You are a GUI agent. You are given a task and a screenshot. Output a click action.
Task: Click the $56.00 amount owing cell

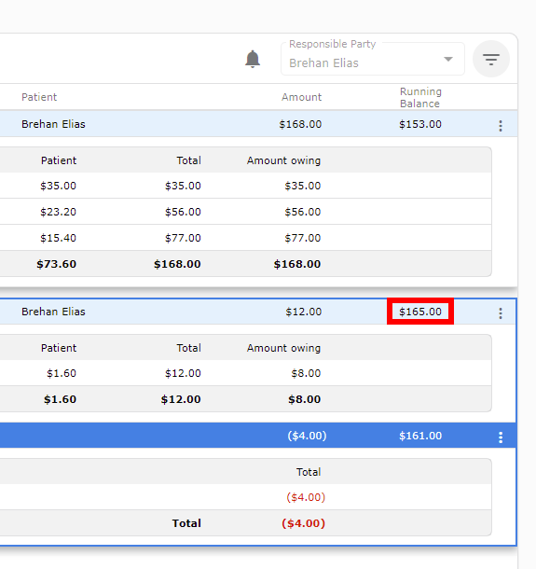click(x=302, y=212)
